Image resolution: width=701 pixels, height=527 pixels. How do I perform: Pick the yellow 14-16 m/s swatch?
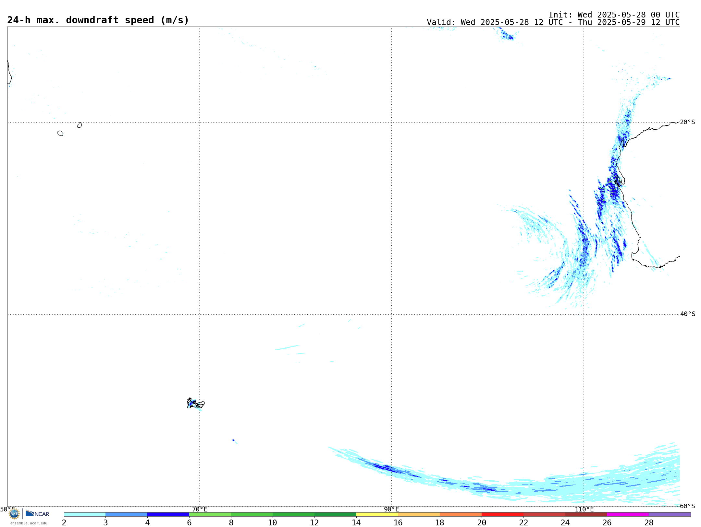(377, 514)
